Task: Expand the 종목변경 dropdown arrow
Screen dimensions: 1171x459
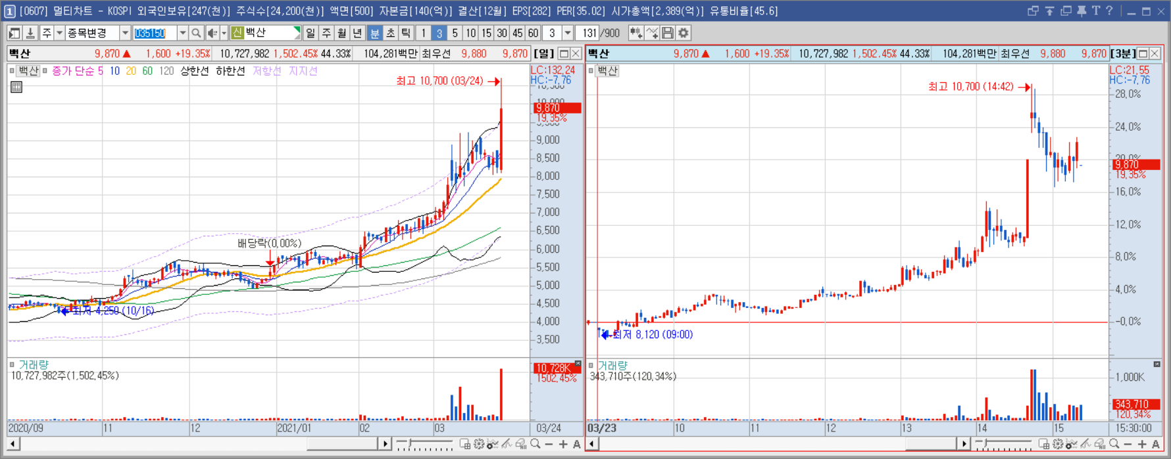Action: pyautogui.click(x=125, y=33)
